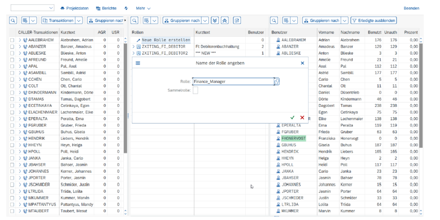Click the expand all icon in Rollen toolbar

216,20
